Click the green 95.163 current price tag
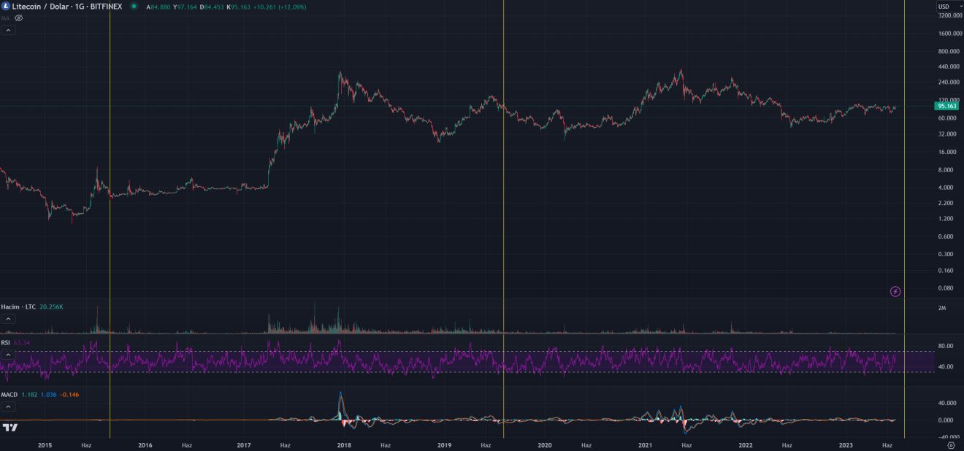The width and height of the screenshot is (964, 451). (946, 106)
